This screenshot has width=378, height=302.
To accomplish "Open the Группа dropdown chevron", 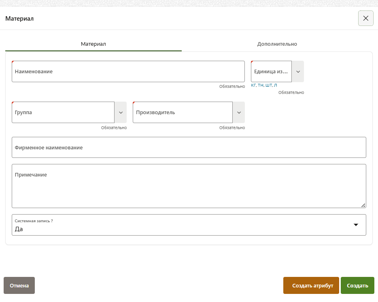I will coord(121,113).
